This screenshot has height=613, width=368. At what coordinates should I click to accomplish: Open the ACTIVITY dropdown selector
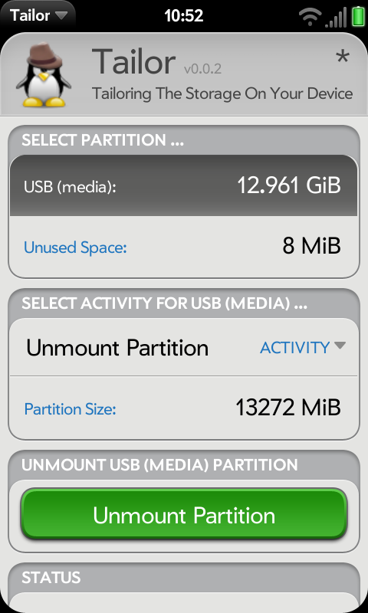[x=303, y=347]
